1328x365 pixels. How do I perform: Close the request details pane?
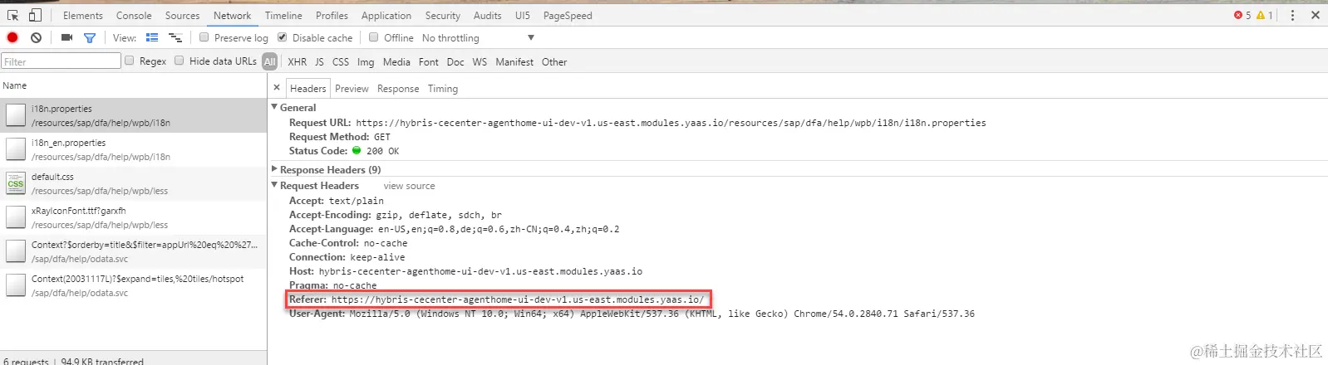coord(277,87)
